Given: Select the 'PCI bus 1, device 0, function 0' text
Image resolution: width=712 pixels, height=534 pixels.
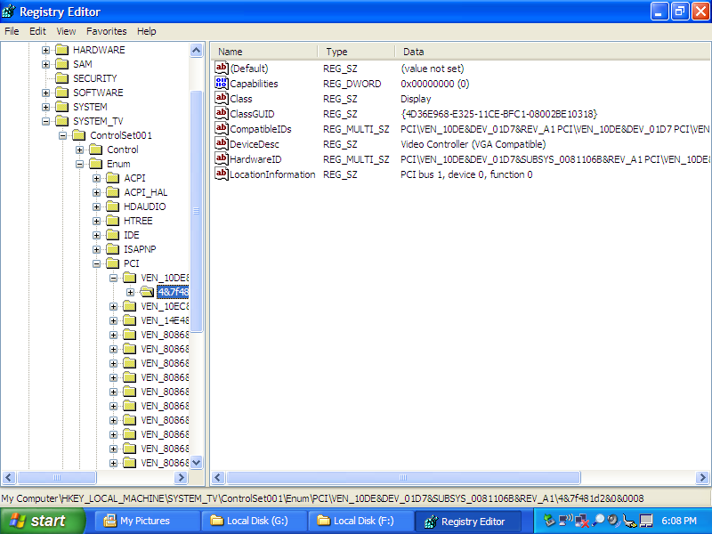Looking at the screenshot, I should click(466, 174).
